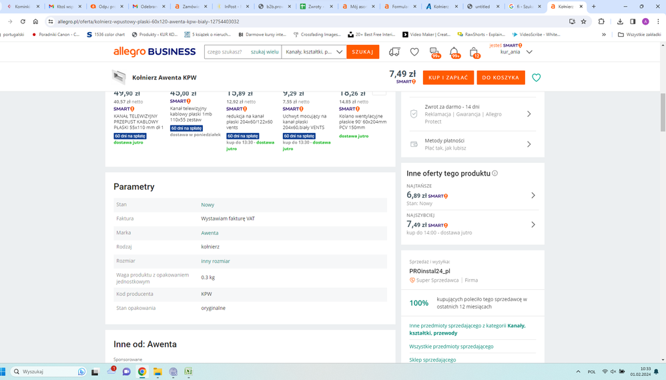Open Najtańsze offer 6,89 zł

coord(472,195)
